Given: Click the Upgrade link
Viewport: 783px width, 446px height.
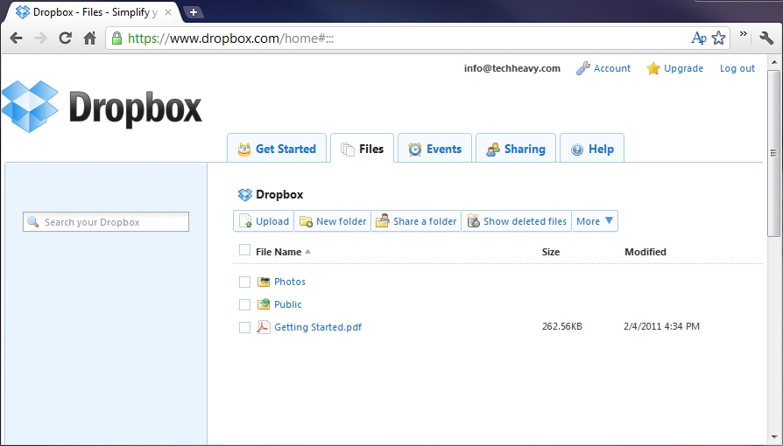Looking at the screenshot, I should 683,68.
